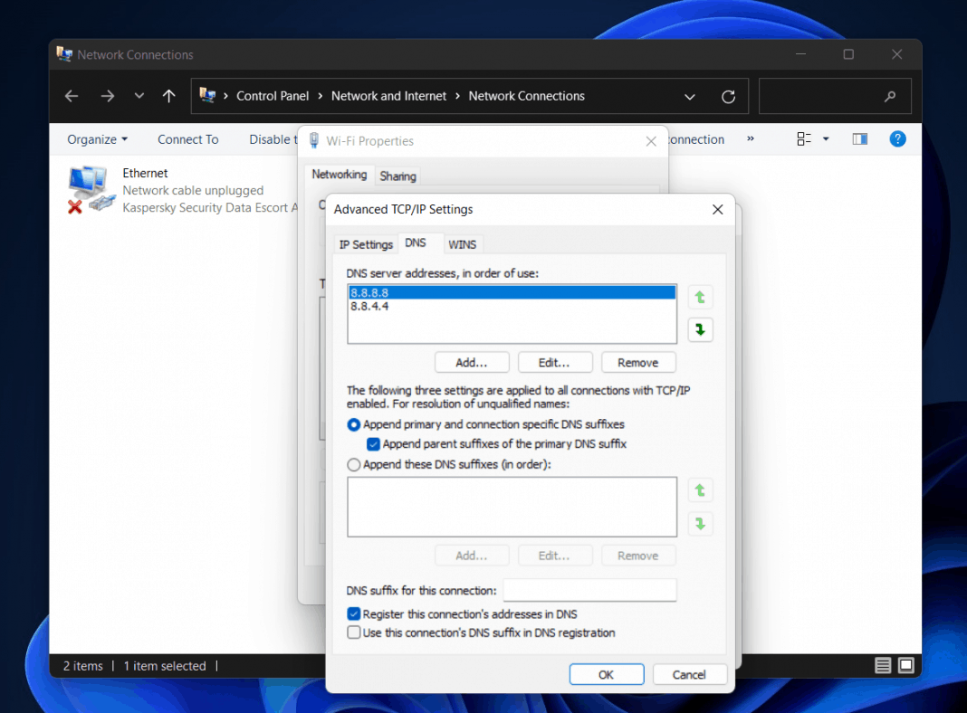Toggle the preview pane icon
The image size is (967, 713).
(x=859, y=138)
